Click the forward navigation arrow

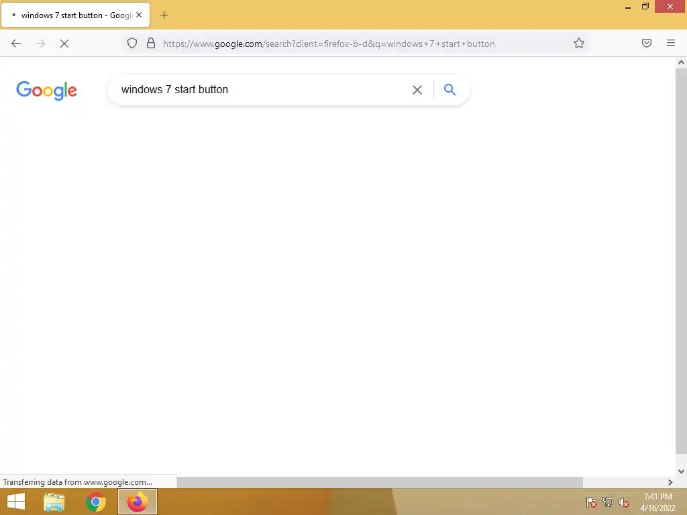pyautogui.click(x=40, y=44)
